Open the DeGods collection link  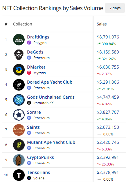tap(35, 52)
